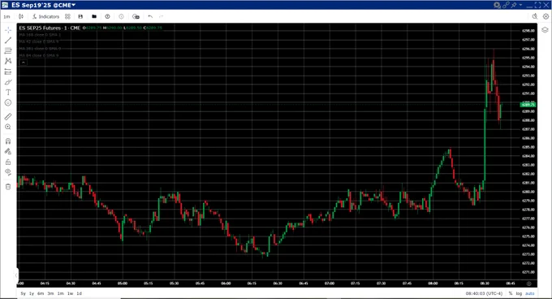Set the date range to 1w
This screenshot has height=299, width=552.
click(x=70, y=293)
